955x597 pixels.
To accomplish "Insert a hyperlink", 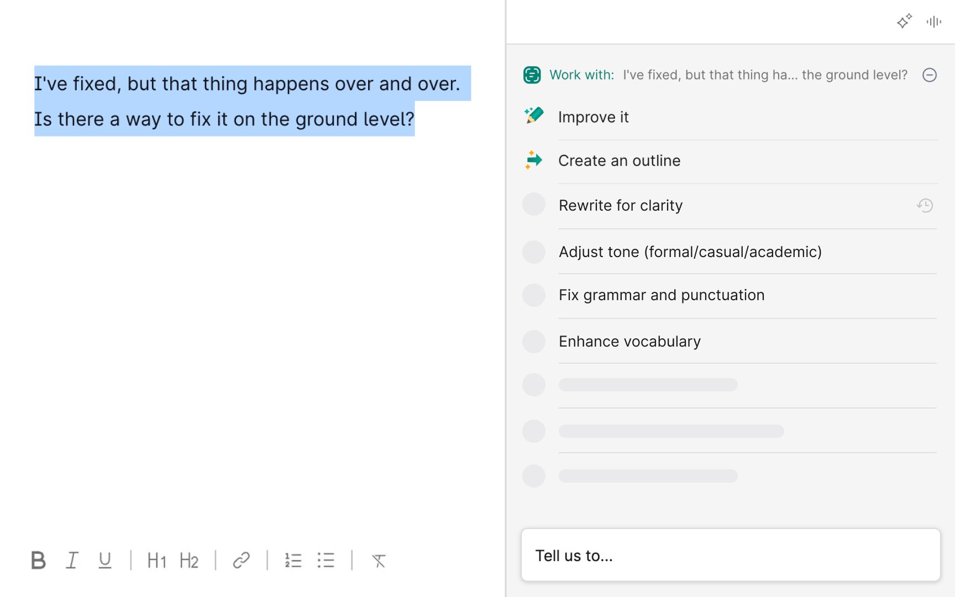I will (x=242, y=561).
